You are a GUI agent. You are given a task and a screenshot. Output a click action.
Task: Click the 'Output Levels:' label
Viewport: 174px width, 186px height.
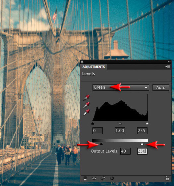tap(105, 151)
